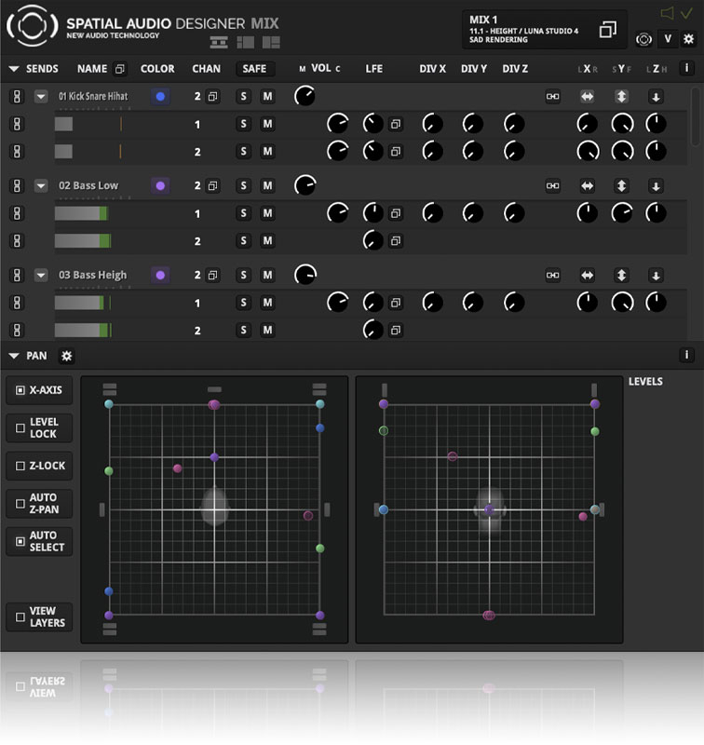The height and width of the screenshot is (745, 704).
Task: Open PAN section settings gear
Action: (x=66, y=356)
